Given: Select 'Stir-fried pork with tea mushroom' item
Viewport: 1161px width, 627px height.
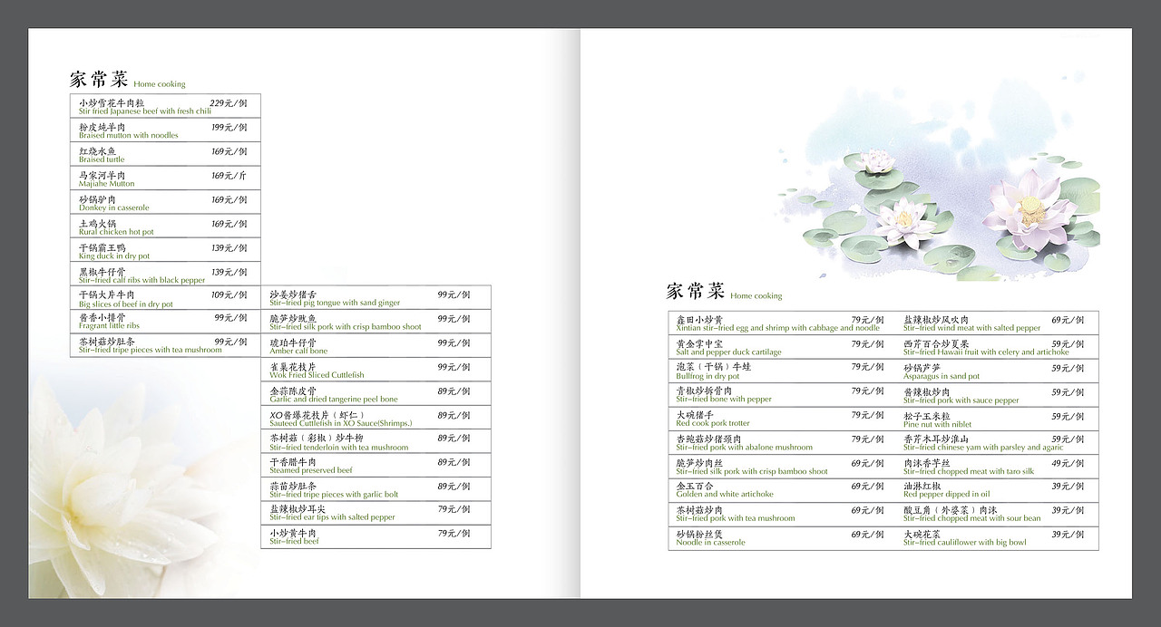Looking at the screenshot, I should click(x=736, y=519).
